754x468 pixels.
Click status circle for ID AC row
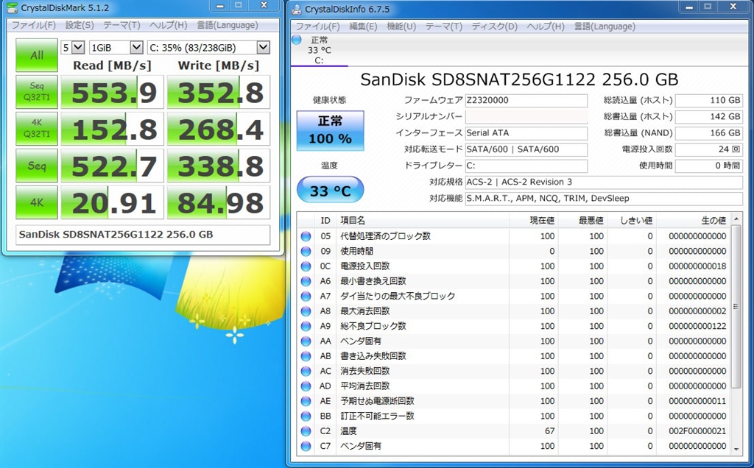306,371
